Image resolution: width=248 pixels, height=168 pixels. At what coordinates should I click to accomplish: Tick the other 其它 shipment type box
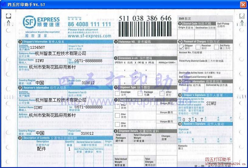[162, 93]
